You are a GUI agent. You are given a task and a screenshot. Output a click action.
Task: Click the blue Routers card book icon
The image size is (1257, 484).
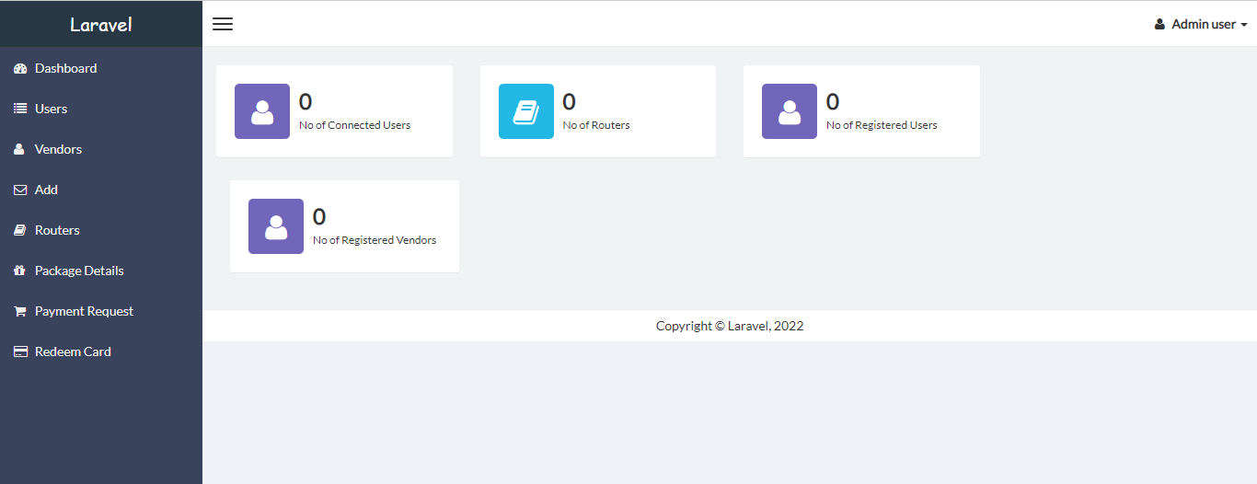click(x=526, y=111)
